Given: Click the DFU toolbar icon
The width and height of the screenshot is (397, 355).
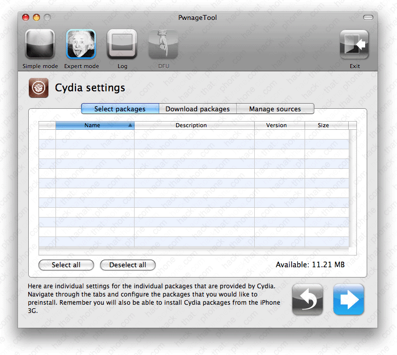Looking at the screenshot, I should coord(163,45).
